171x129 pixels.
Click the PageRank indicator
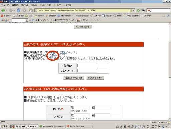pyautogui.click(x=61, y=20)
